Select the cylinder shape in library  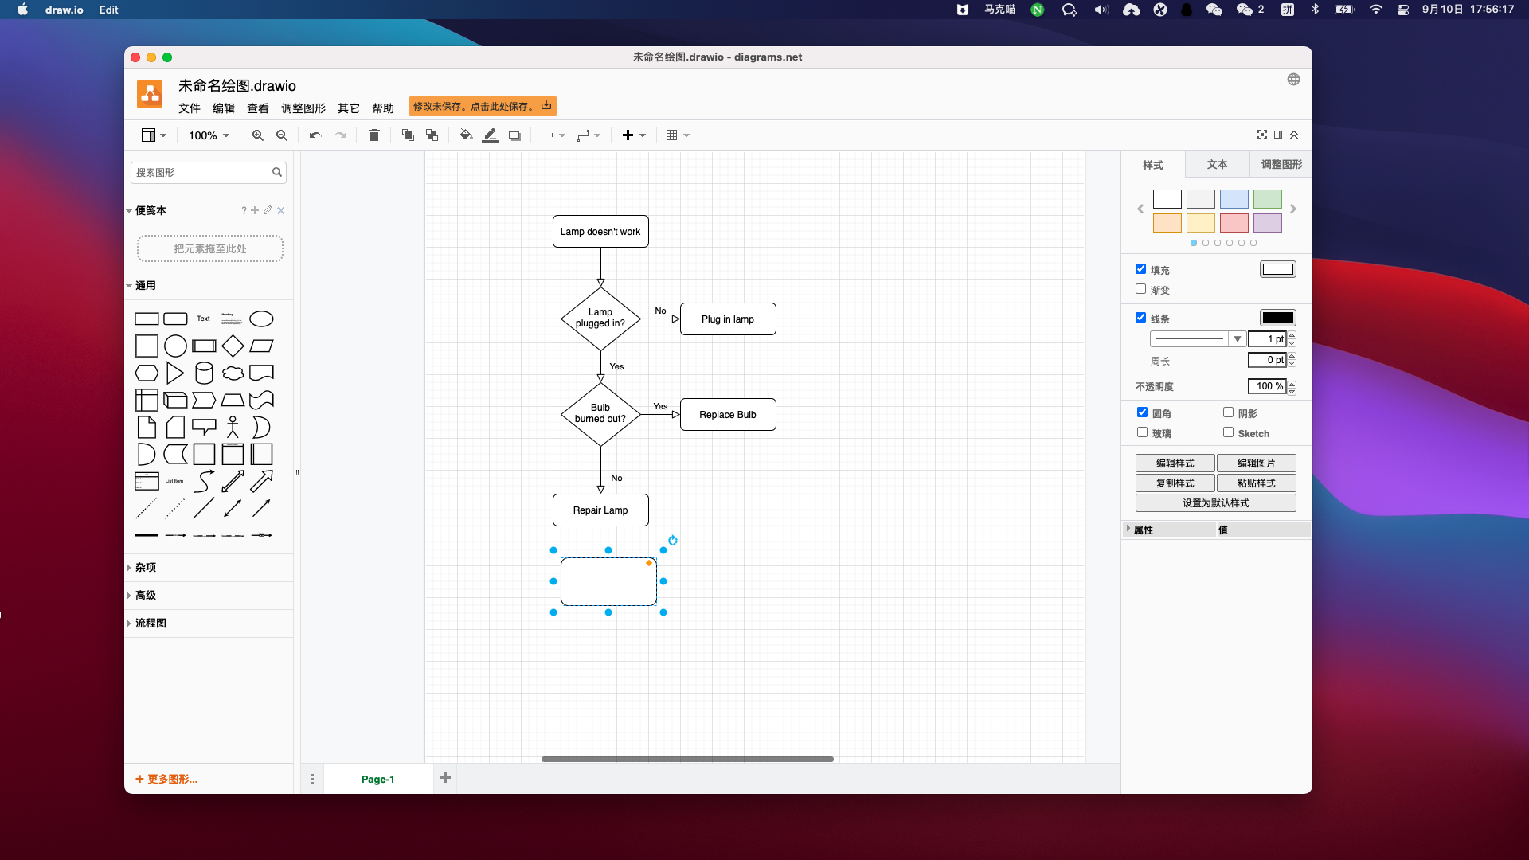point(204,373)
